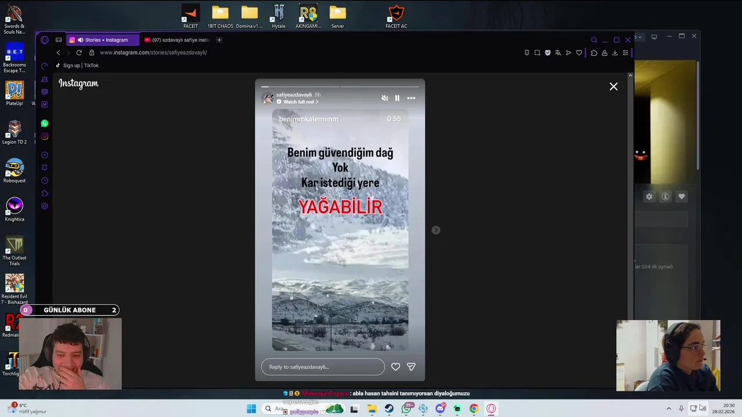Open Opera workspaces icon

point(59,40)
